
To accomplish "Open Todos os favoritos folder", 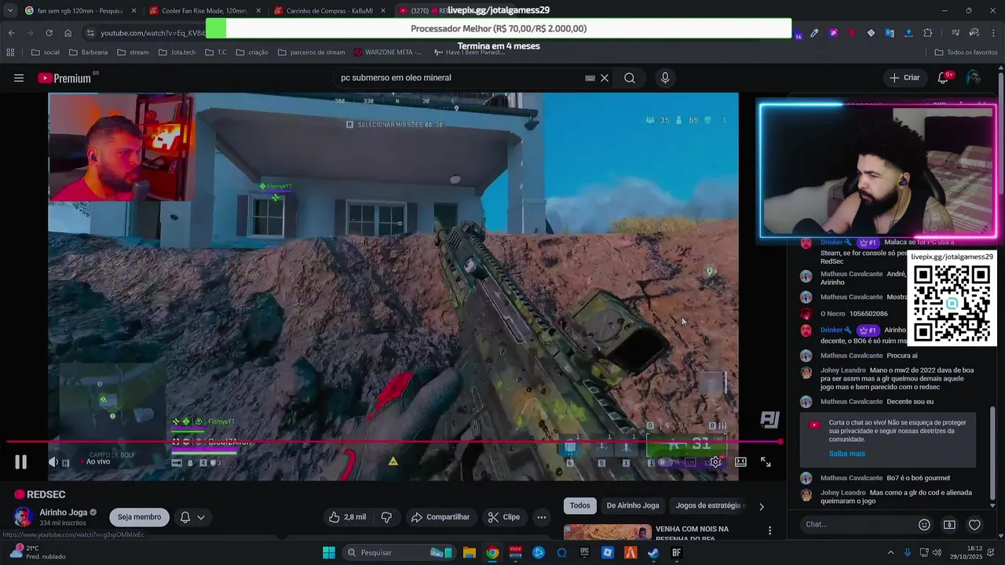I will tap(966, 53).
